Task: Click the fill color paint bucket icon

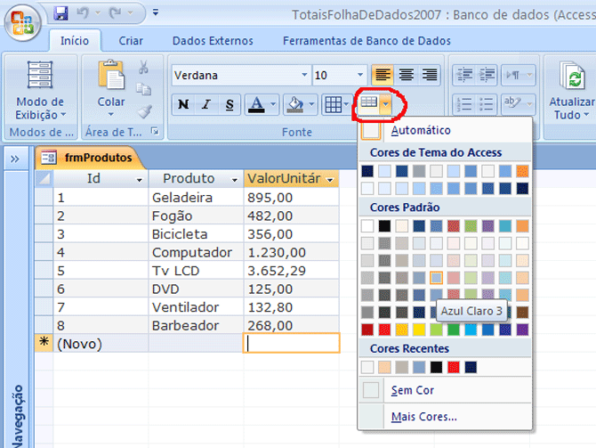Action: click(x=295, y=104)
